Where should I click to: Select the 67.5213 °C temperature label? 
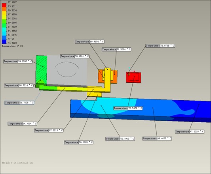49,130
